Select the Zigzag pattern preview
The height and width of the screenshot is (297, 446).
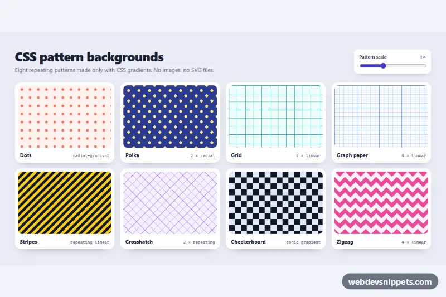381,203
